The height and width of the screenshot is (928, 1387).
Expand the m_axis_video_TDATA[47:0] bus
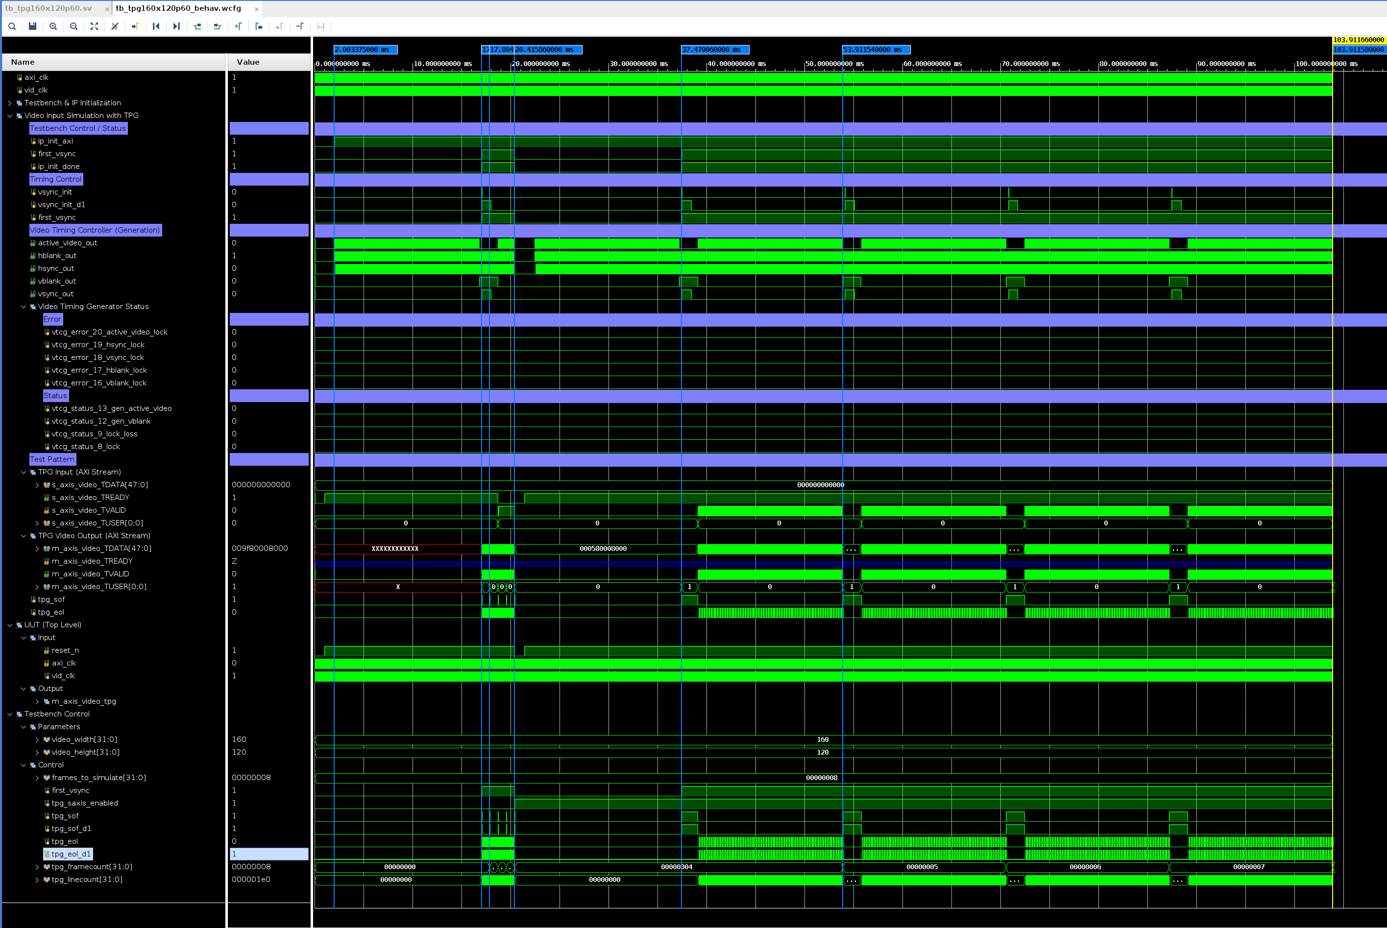37,548
